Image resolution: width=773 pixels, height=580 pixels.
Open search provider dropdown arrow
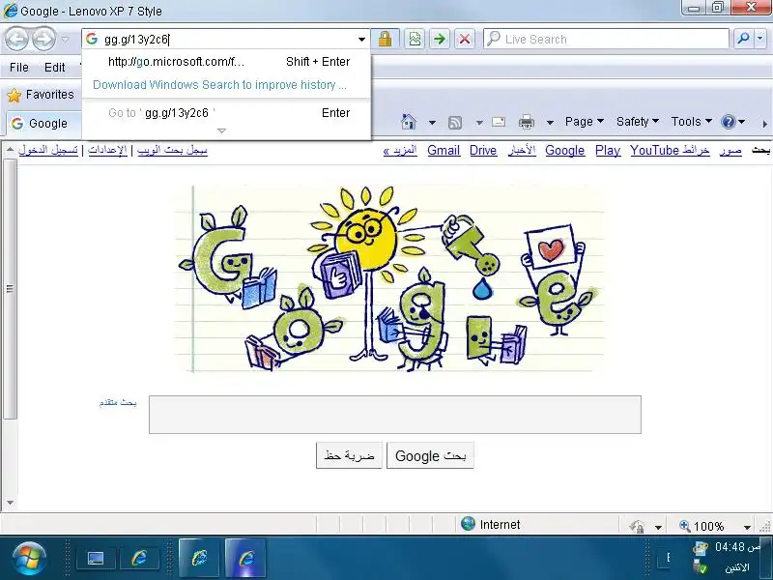coord(759,39)
